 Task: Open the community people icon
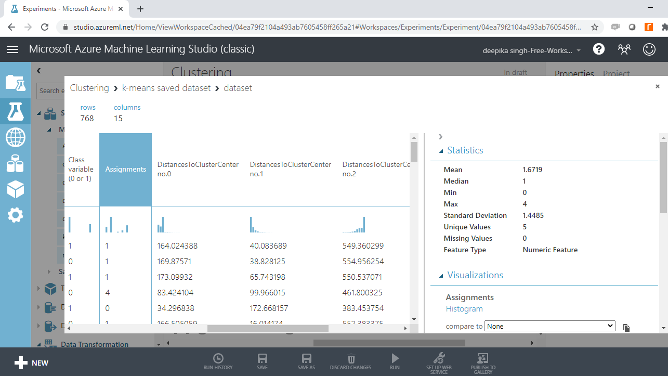[624, 49]
